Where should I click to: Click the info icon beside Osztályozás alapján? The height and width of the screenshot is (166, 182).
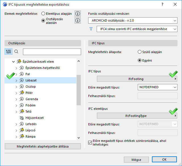click(x=78, y=20)
